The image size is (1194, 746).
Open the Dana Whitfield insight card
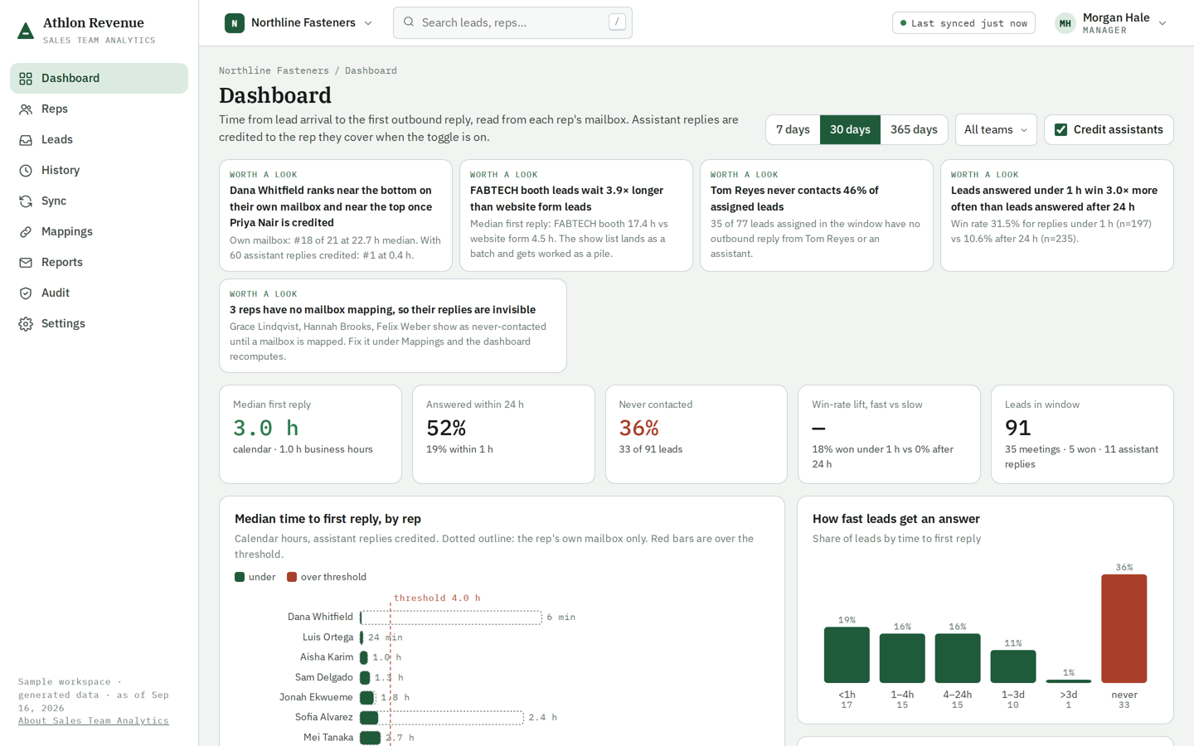tap(336, 216)
